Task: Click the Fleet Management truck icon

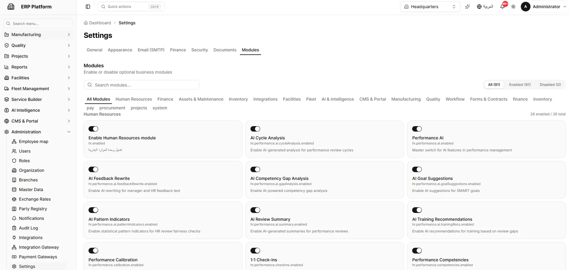Action: pyautogui.click(x=7, y=89)
